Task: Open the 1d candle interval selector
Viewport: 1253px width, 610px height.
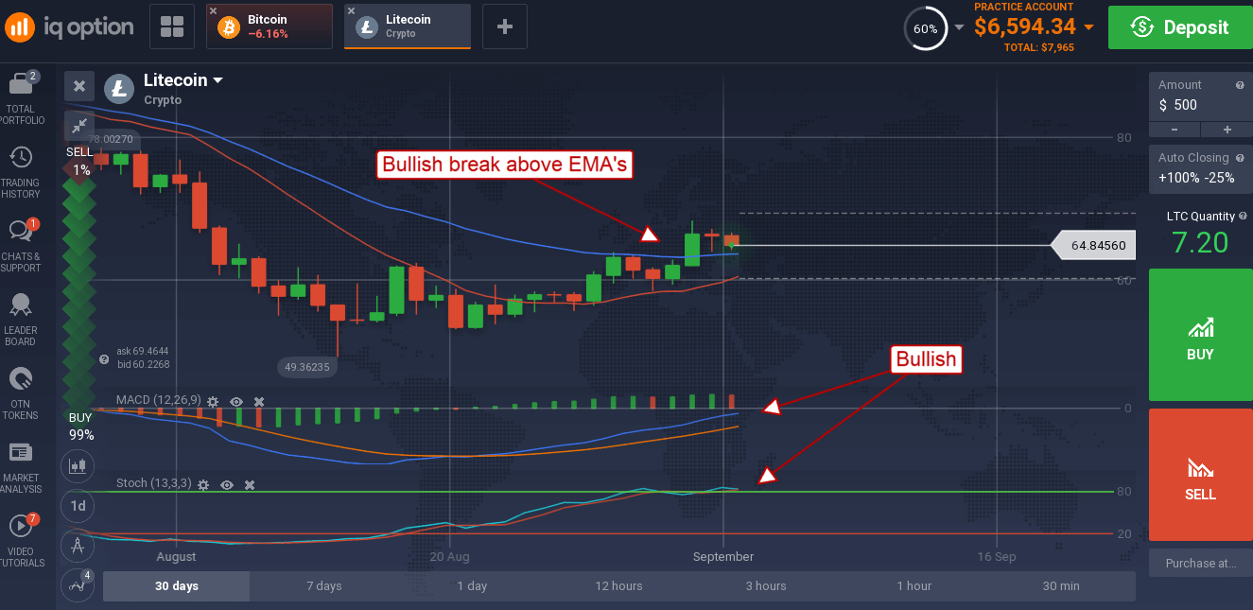Action: (78, 506)
